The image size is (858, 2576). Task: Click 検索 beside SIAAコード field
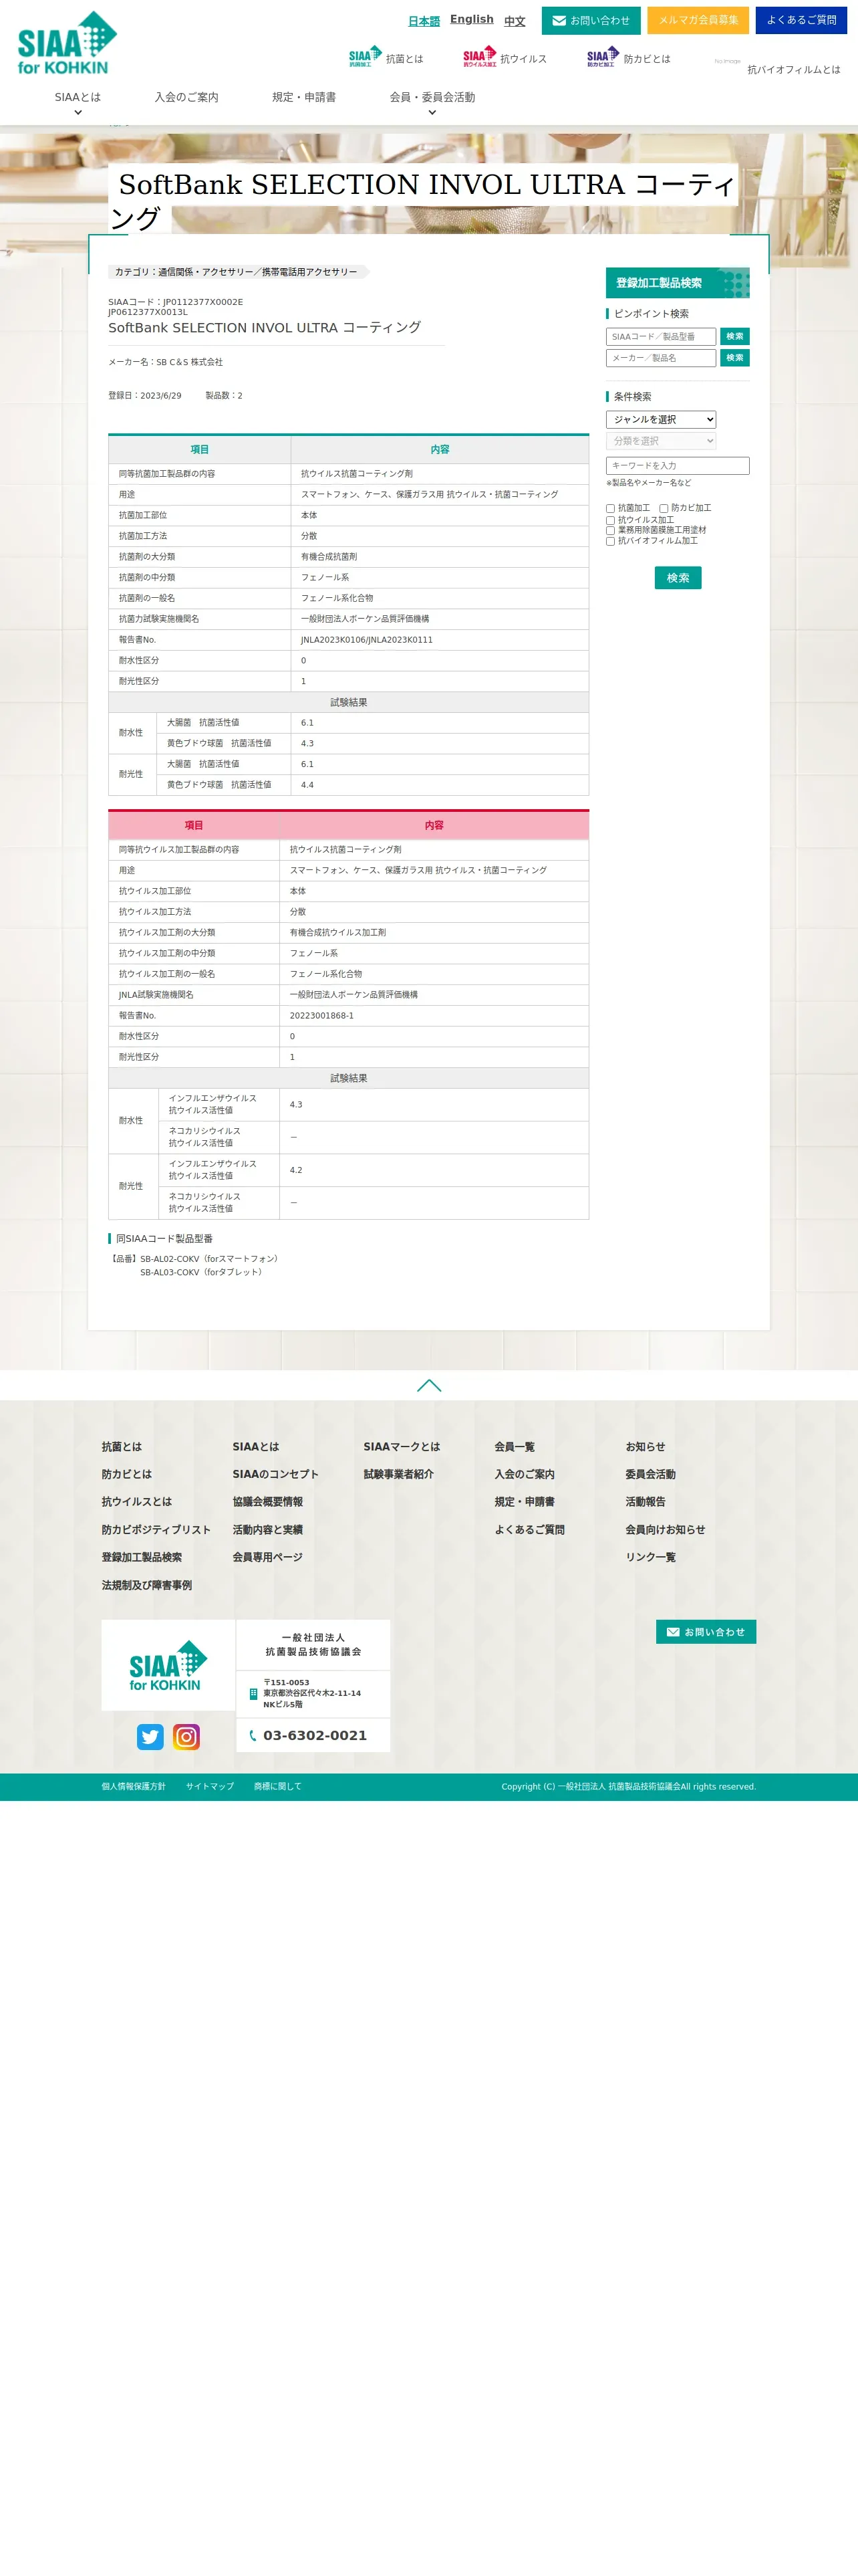click(734, 337)
